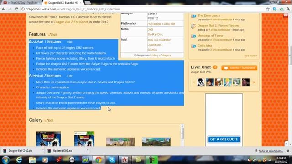This screenshot has width=292, height=164.
Task: Open Dragon Ball Z: Fusion Reborn link
Action: coord(218,26)
